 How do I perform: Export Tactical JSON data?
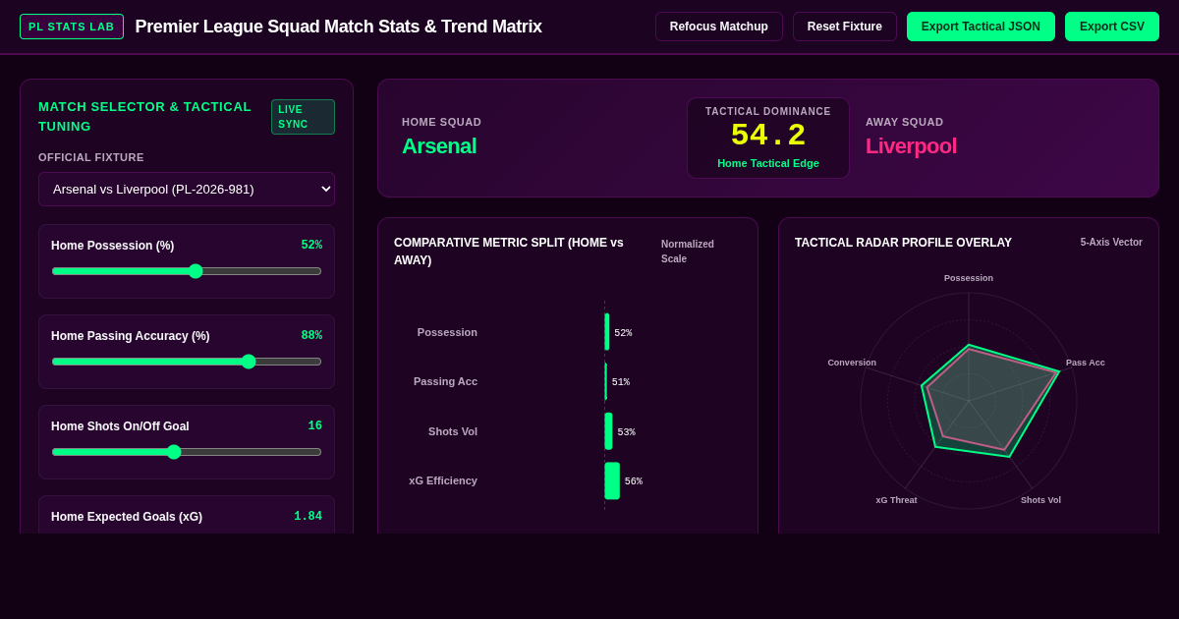981,27
